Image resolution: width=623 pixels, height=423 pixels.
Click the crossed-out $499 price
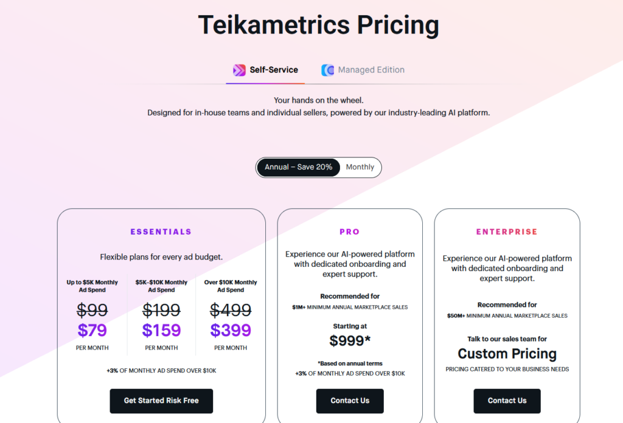point(231,310)
